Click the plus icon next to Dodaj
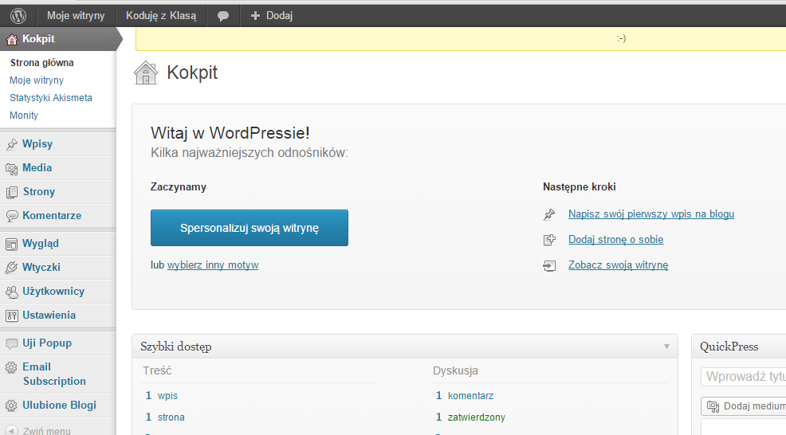The image size is (786, 435). pos(255,16)
